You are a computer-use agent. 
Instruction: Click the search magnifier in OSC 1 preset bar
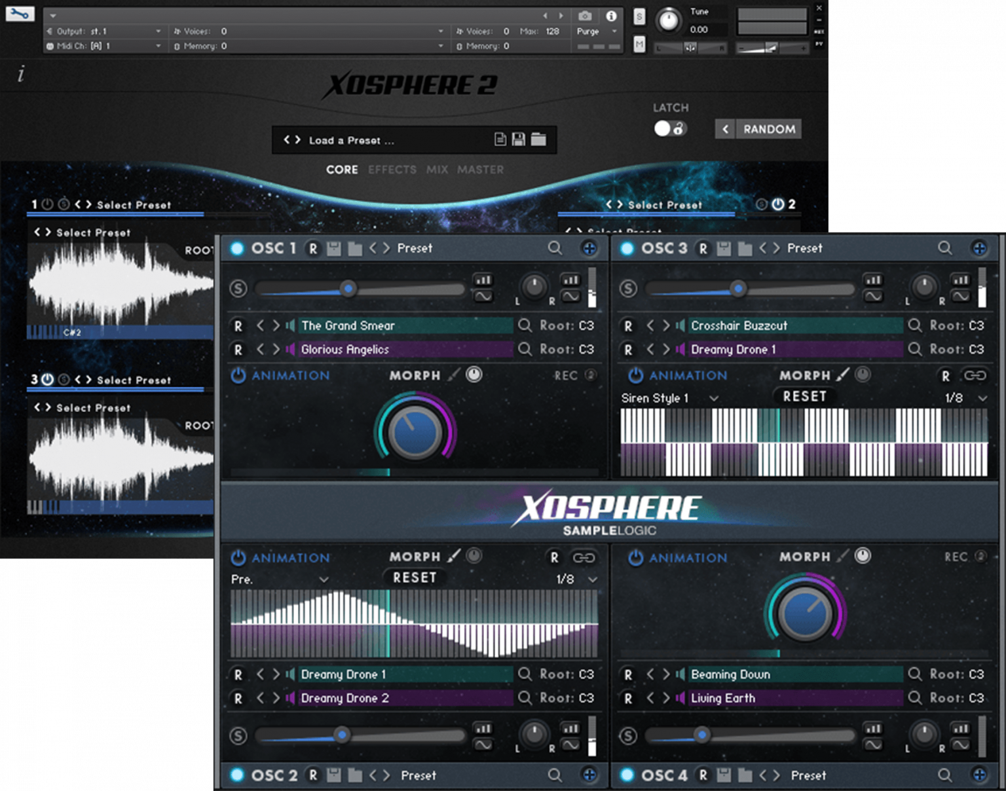click(x=555, y=248)
